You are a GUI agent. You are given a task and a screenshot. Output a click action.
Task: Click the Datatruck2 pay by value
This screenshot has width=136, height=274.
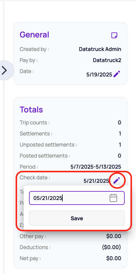pyautogui.click(x=107, y=60)
